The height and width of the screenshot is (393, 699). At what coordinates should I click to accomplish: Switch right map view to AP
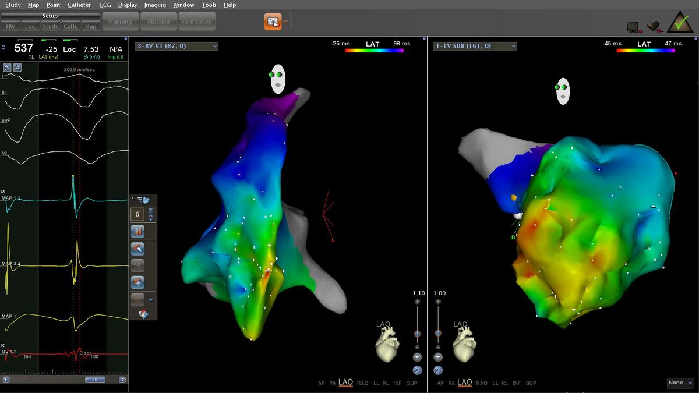440,383
